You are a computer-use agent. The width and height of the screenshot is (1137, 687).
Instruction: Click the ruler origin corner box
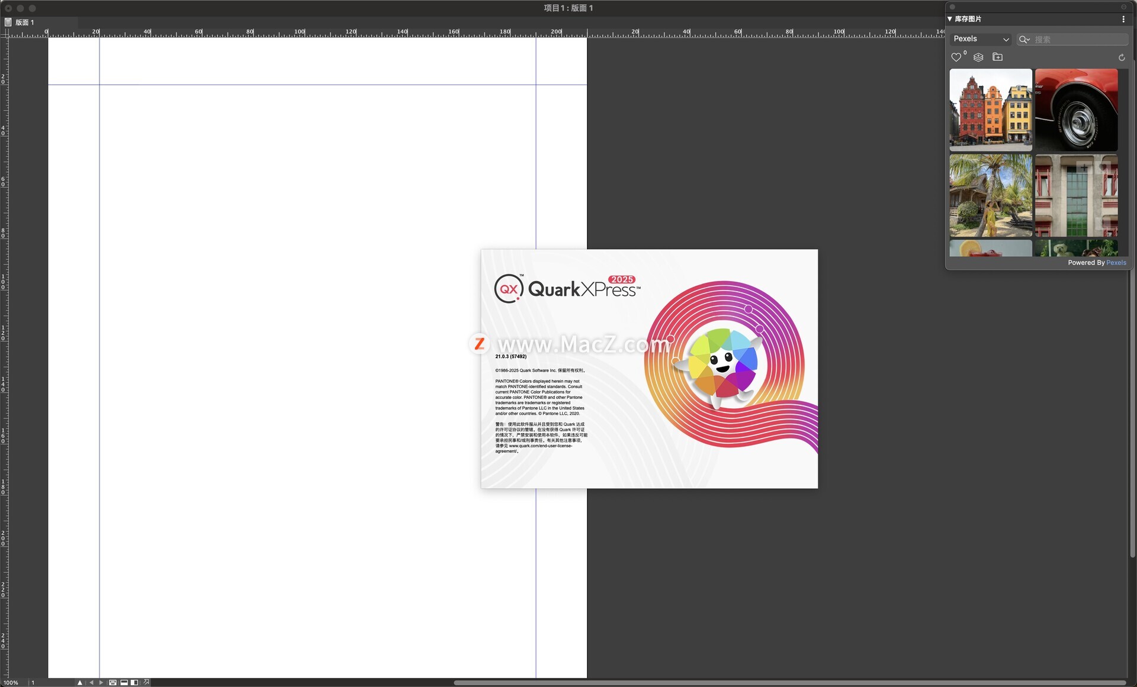coord(4,33)
